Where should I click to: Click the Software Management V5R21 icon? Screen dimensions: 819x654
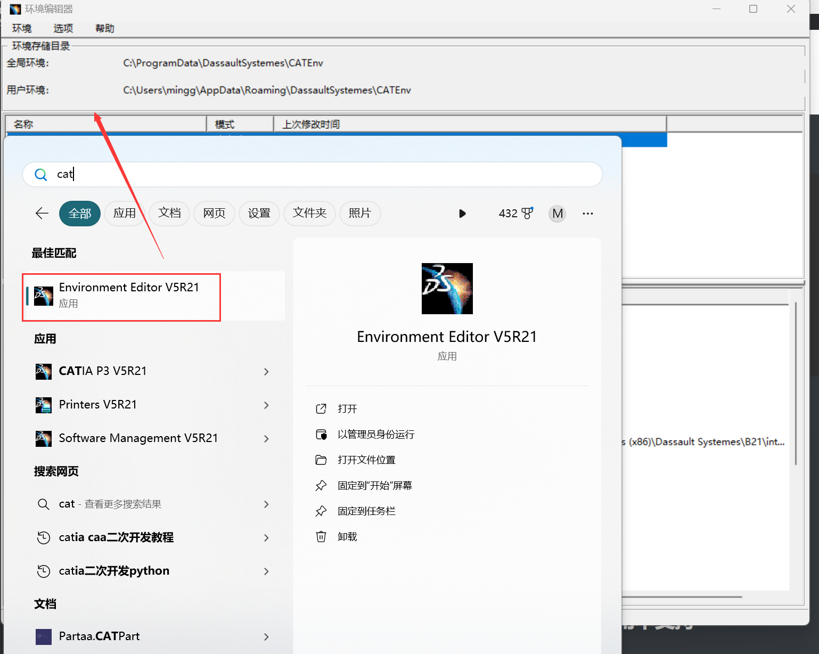pos(44,438)
